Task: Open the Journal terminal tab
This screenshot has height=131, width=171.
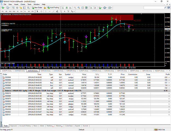Action: [85, 126]
